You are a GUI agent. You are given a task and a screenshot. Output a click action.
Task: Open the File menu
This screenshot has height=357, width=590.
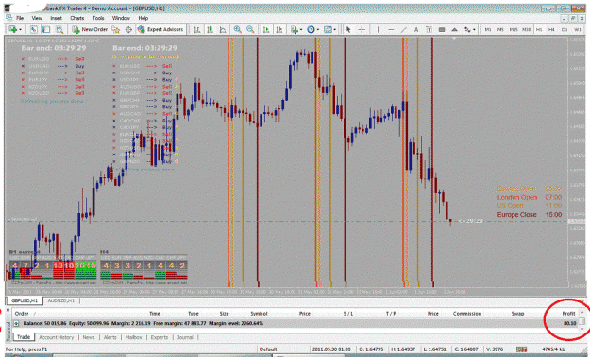(20, 18)
